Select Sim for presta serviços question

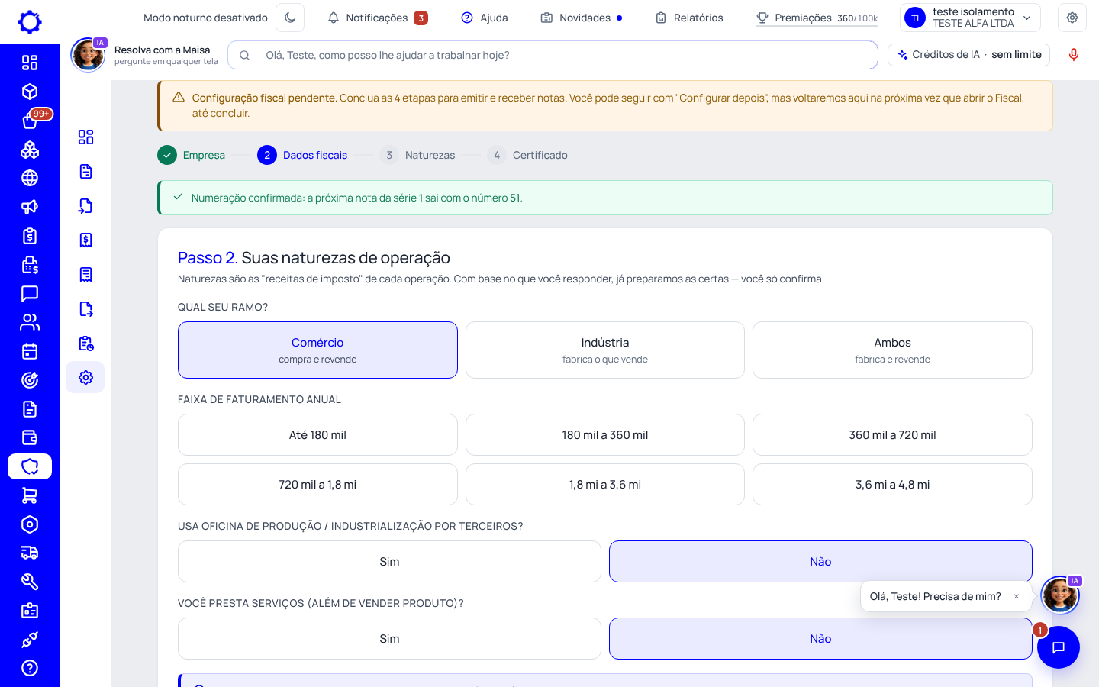coord(389,638)
